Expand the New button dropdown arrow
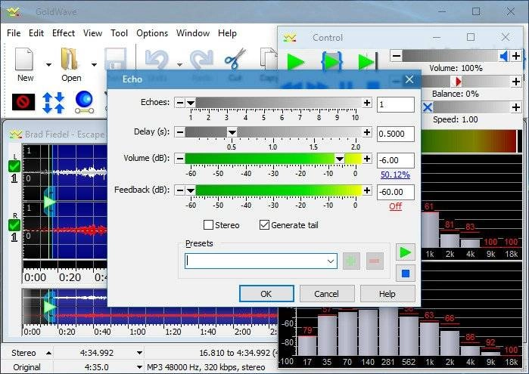 (48, 64)
